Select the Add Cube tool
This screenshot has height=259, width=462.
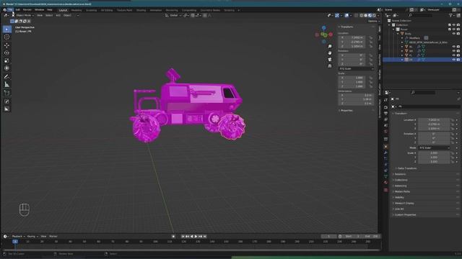(x=6, y=93)
